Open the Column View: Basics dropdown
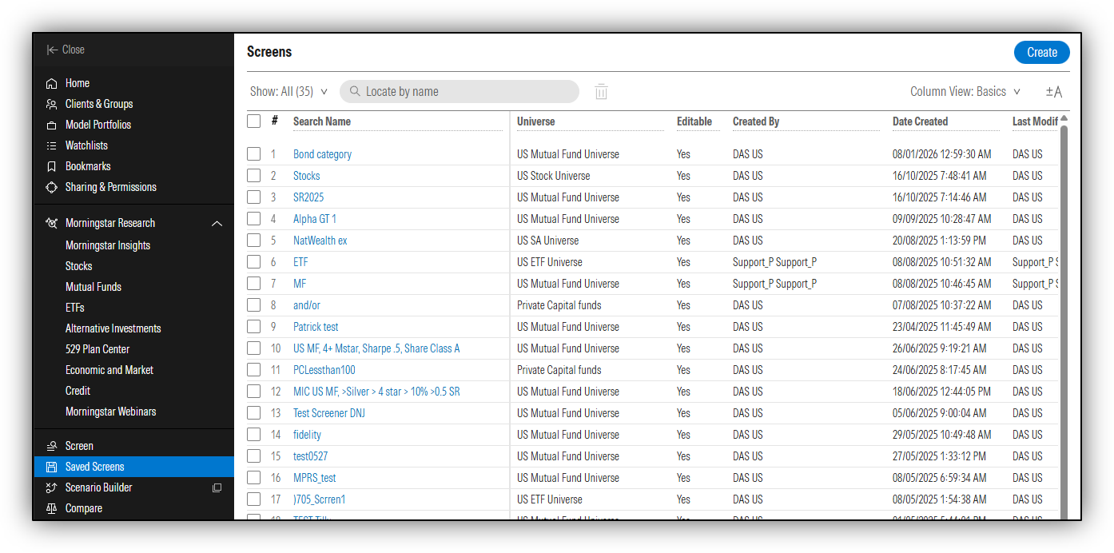The width and height of the screenshot is (1114, 553). pyautogui.click(x=965, y=92)
